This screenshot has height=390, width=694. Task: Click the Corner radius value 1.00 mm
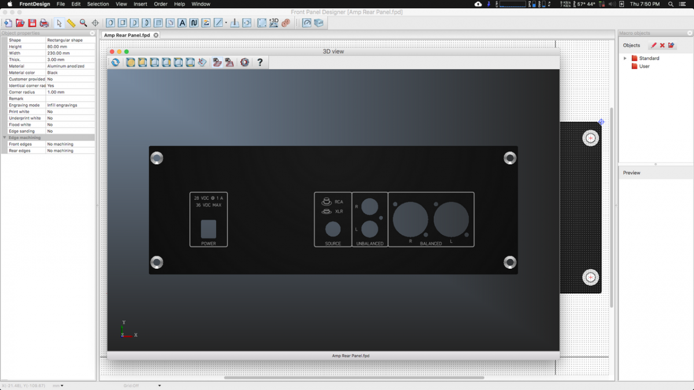[71, 92]
